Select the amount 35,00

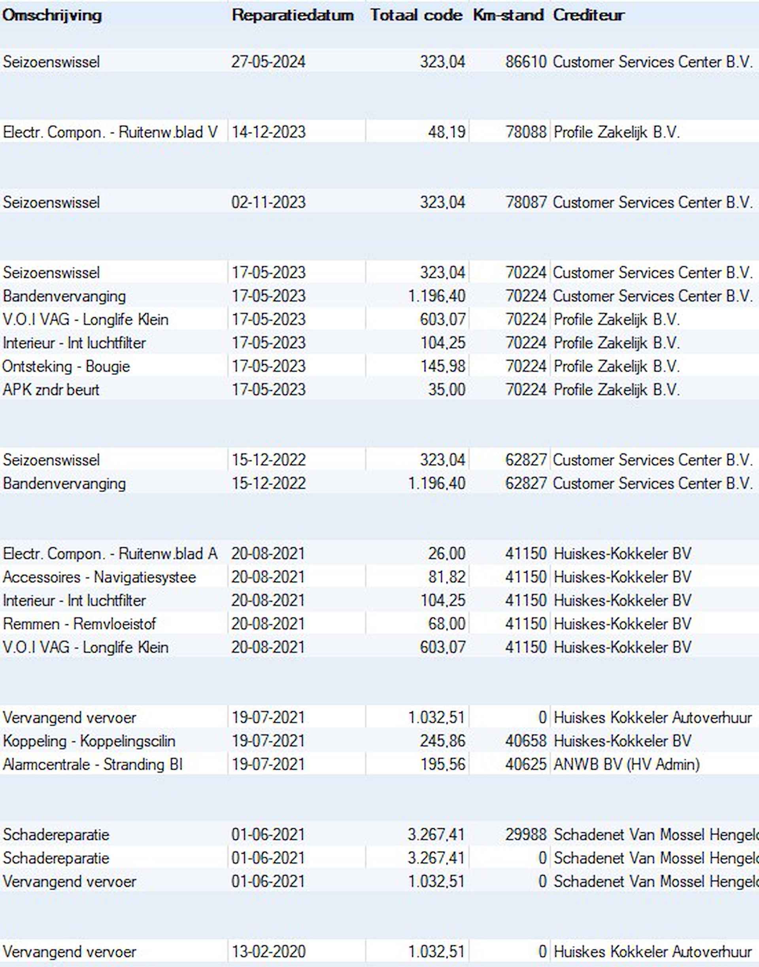click(447, 390)
